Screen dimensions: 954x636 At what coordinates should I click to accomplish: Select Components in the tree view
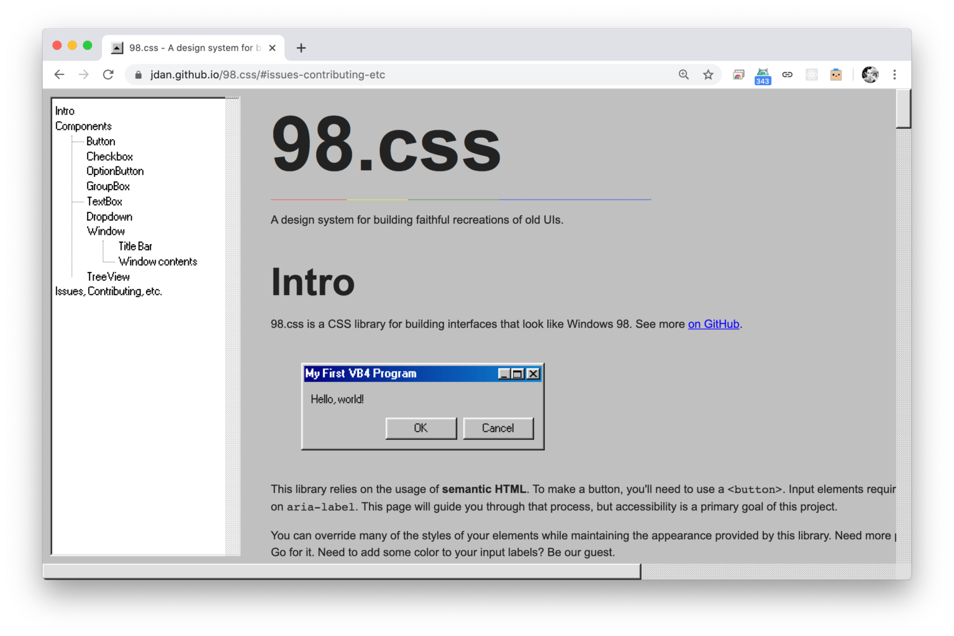pyautogui.click(x=83, y=126)
